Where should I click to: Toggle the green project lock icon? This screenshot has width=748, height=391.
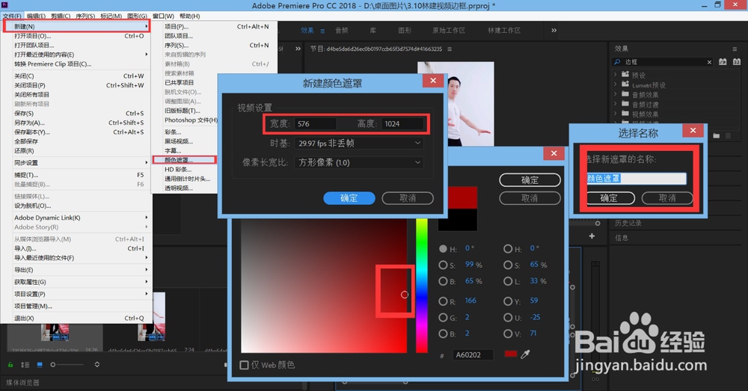(x=10, y=365)
